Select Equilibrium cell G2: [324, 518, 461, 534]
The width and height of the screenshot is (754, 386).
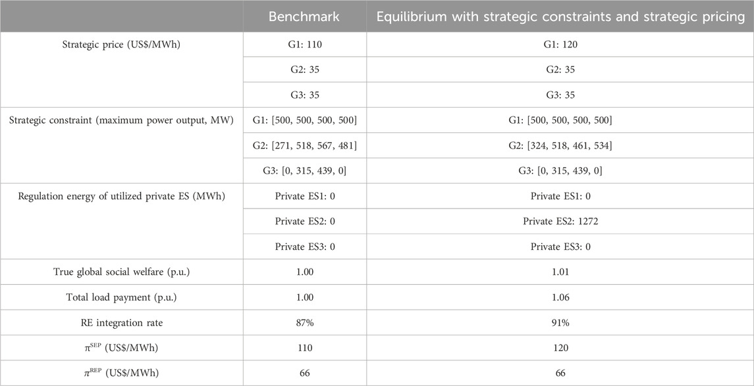click(x=560, y=145)
